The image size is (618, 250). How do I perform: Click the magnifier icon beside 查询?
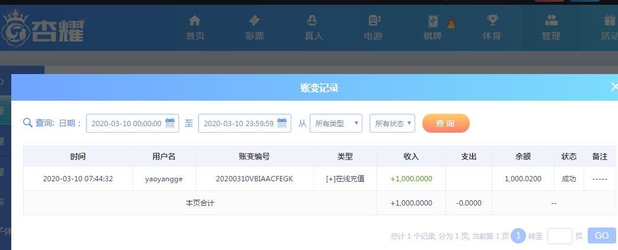(x=28, y=123)
